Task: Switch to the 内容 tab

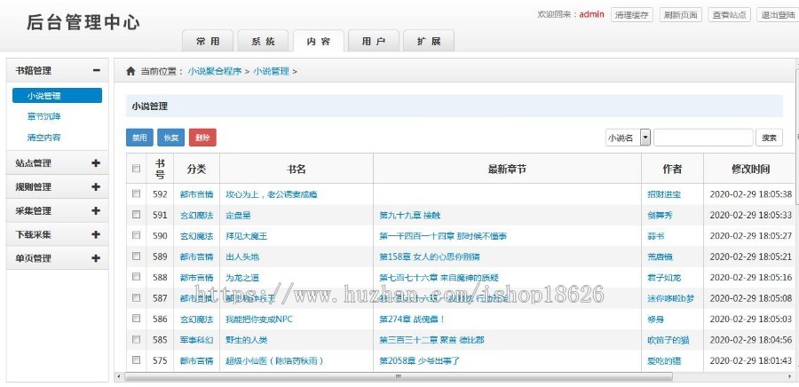Action: pyautogui.click(x=319, y=41)
